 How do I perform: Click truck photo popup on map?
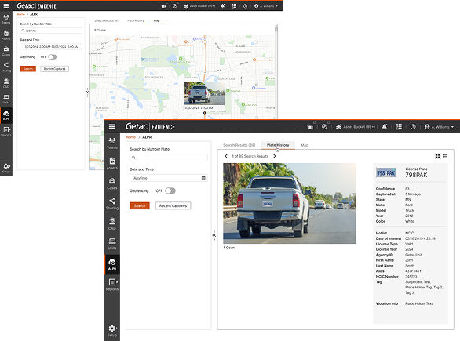pyautogui.click(x=204, y=93)
